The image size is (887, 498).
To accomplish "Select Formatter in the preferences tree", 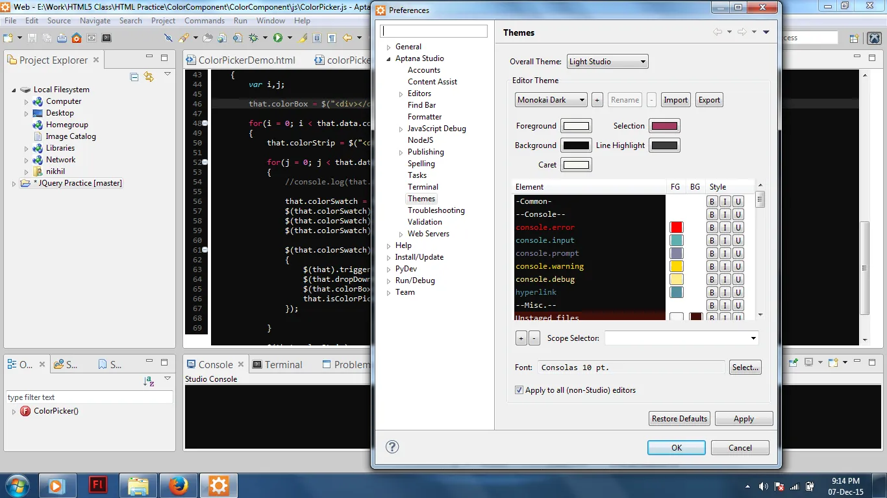I will tap(424, 117).
